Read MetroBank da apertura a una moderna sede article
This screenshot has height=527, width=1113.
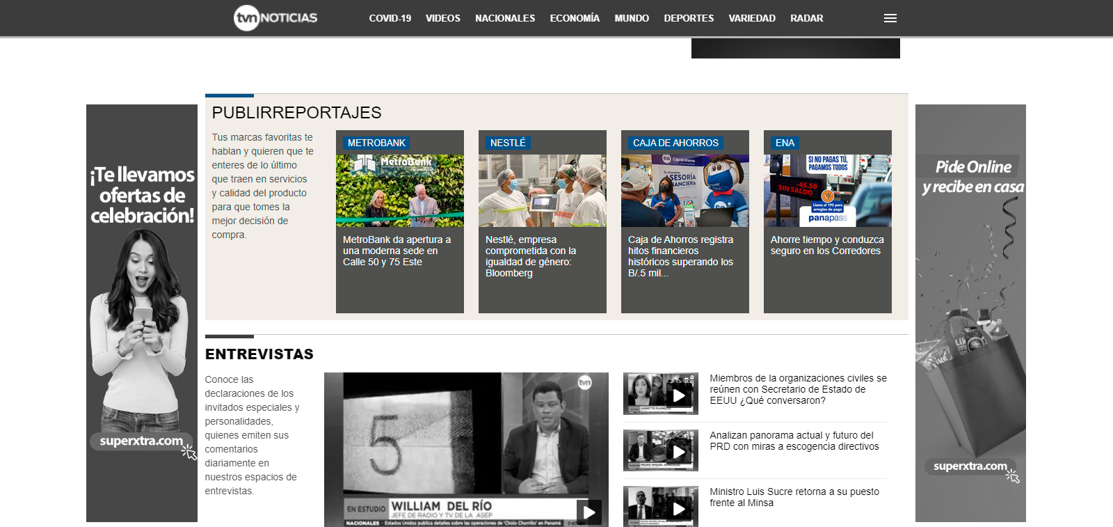[x=397, y=251]
